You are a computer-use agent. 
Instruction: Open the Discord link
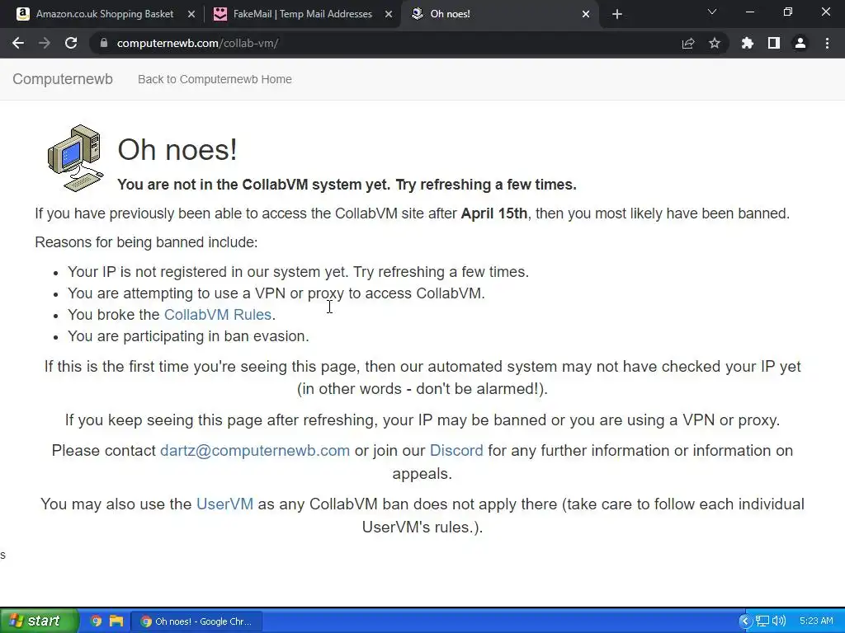[456, 451]
